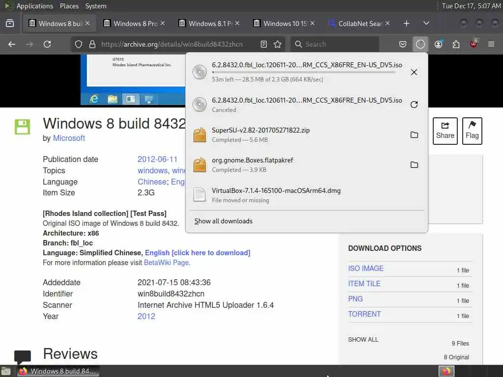Open Show all downloads
Image resolution: width=503 pixels, height=377 pixels.
[224, 221]
